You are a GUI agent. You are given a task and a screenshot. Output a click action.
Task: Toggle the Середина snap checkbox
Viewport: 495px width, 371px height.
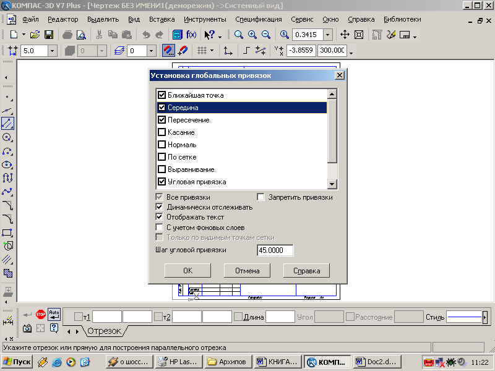pyautogui.click(x=161, y=108)
